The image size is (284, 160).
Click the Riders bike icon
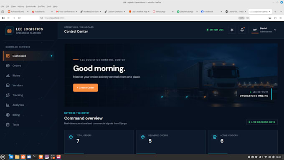(8, 76)
